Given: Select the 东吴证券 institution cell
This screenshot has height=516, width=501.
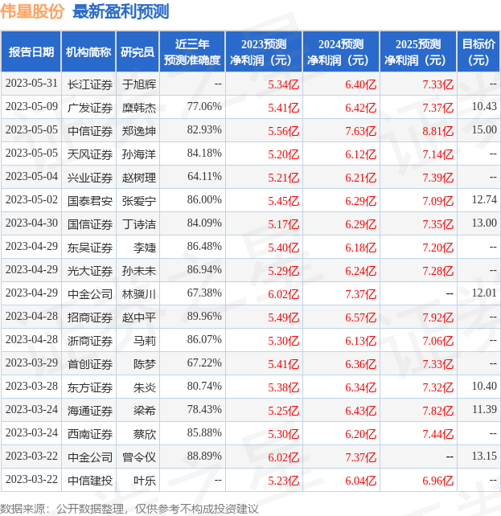Looking at the screenshot, I should (90, 248).
